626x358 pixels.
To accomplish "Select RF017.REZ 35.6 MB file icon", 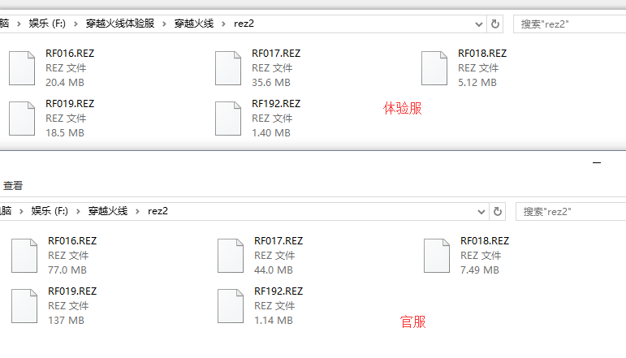I will click(228, 68).
